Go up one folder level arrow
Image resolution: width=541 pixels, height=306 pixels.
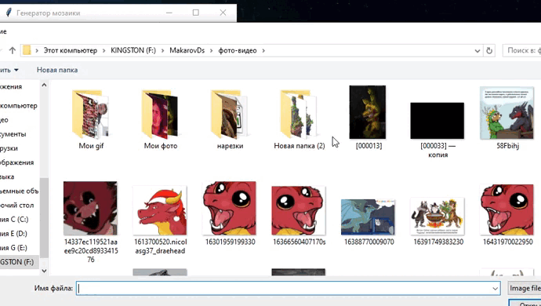coord(13,50)
